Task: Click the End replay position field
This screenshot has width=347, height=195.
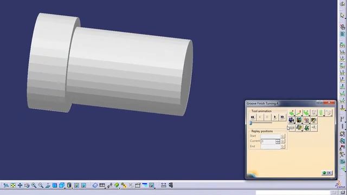Action: 271,146
